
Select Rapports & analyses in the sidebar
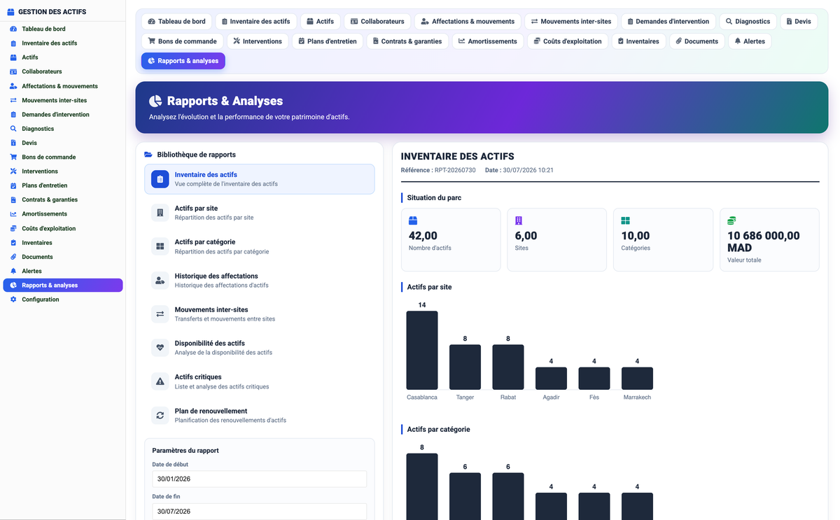[x=63, y=285]
